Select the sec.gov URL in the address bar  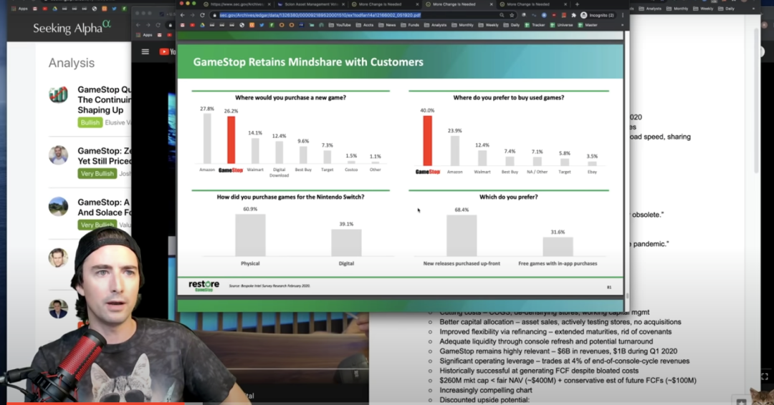click(320, 15)
